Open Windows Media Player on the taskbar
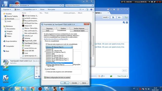 coord(25,89)
